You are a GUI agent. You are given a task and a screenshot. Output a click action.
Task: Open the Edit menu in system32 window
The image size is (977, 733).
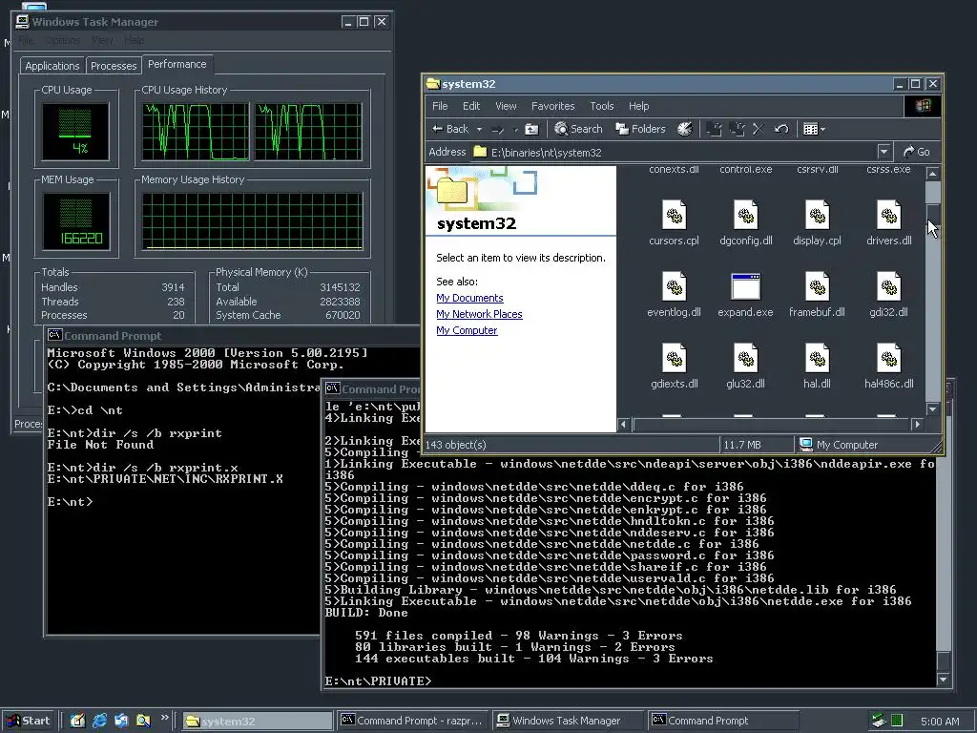(x=471, y=106)
